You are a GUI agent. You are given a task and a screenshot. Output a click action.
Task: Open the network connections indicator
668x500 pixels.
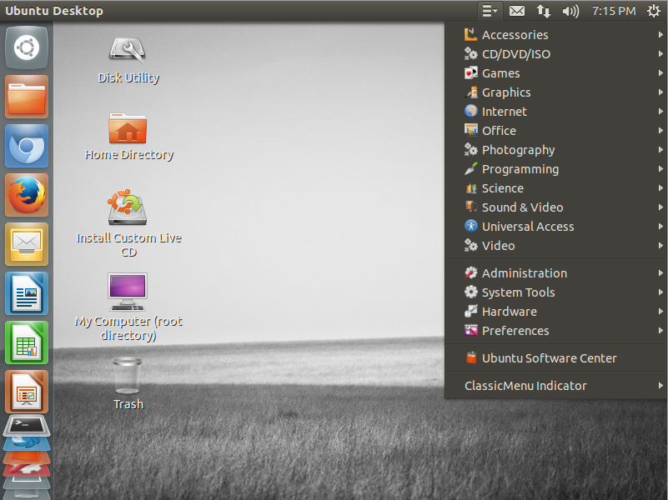(x=543, y=11)
